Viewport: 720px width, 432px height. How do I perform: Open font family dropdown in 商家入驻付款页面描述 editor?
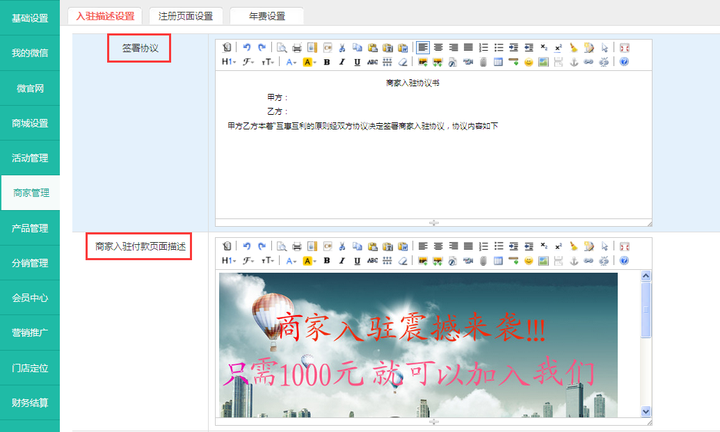coord(248,261)
